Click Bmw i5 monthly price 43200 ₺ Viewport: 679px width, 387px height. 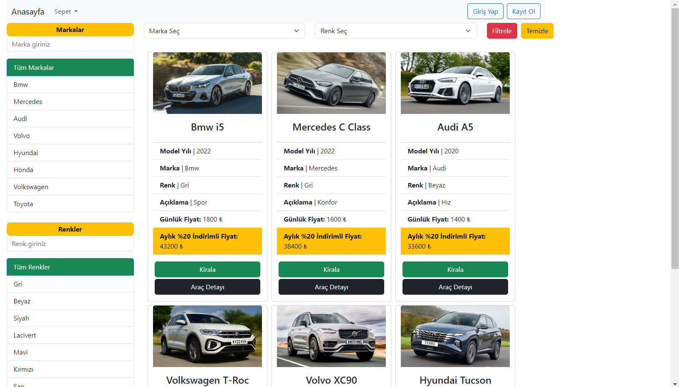point(207,241)
